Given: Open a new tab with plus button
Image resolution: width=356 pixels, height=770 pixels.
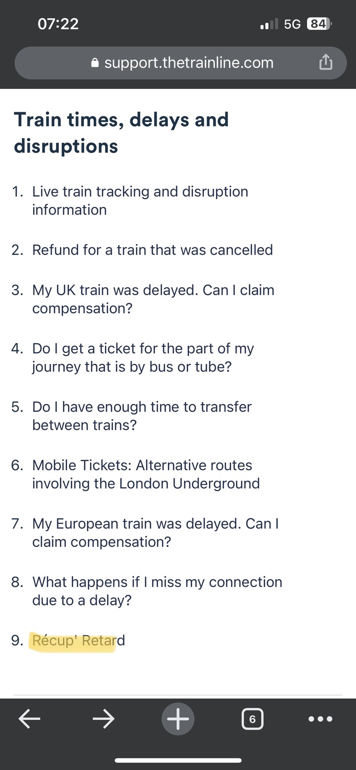Looking at the screenshot, I should pyautogui.click(x=178, y=719).
